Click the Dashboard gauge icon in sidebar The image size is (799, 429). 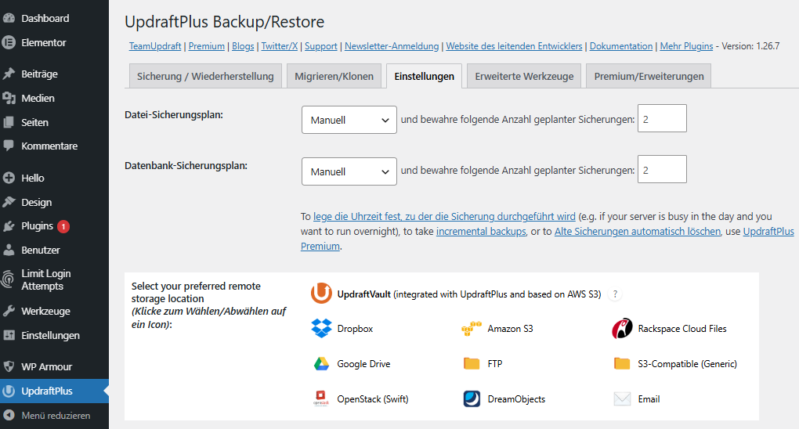point(9,18)
